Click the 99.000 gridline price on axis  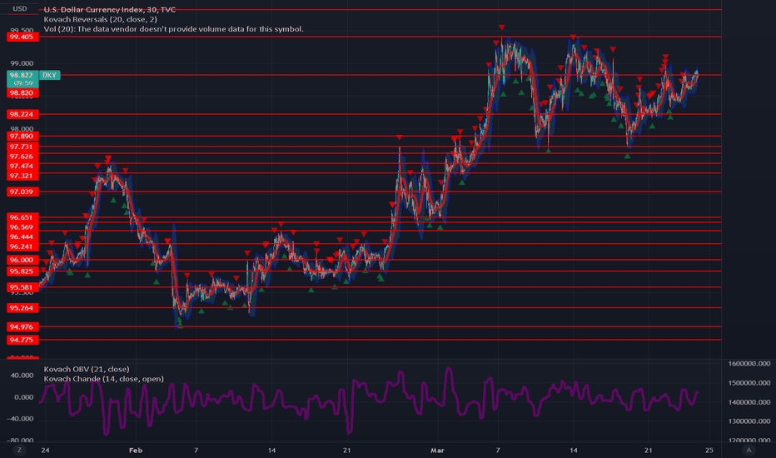pyautogui.click(x=22, y=63)
